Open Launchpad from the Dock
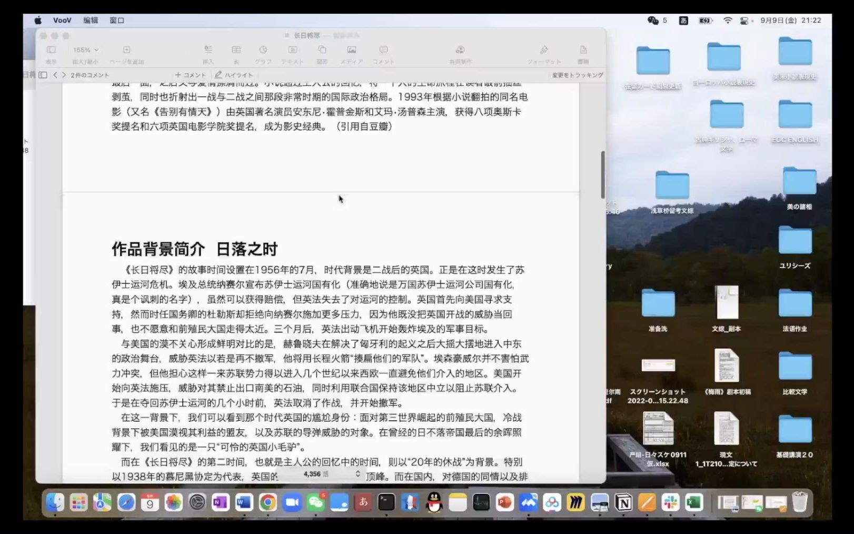This screenshot has height=534, width=854. click(78, 502)
